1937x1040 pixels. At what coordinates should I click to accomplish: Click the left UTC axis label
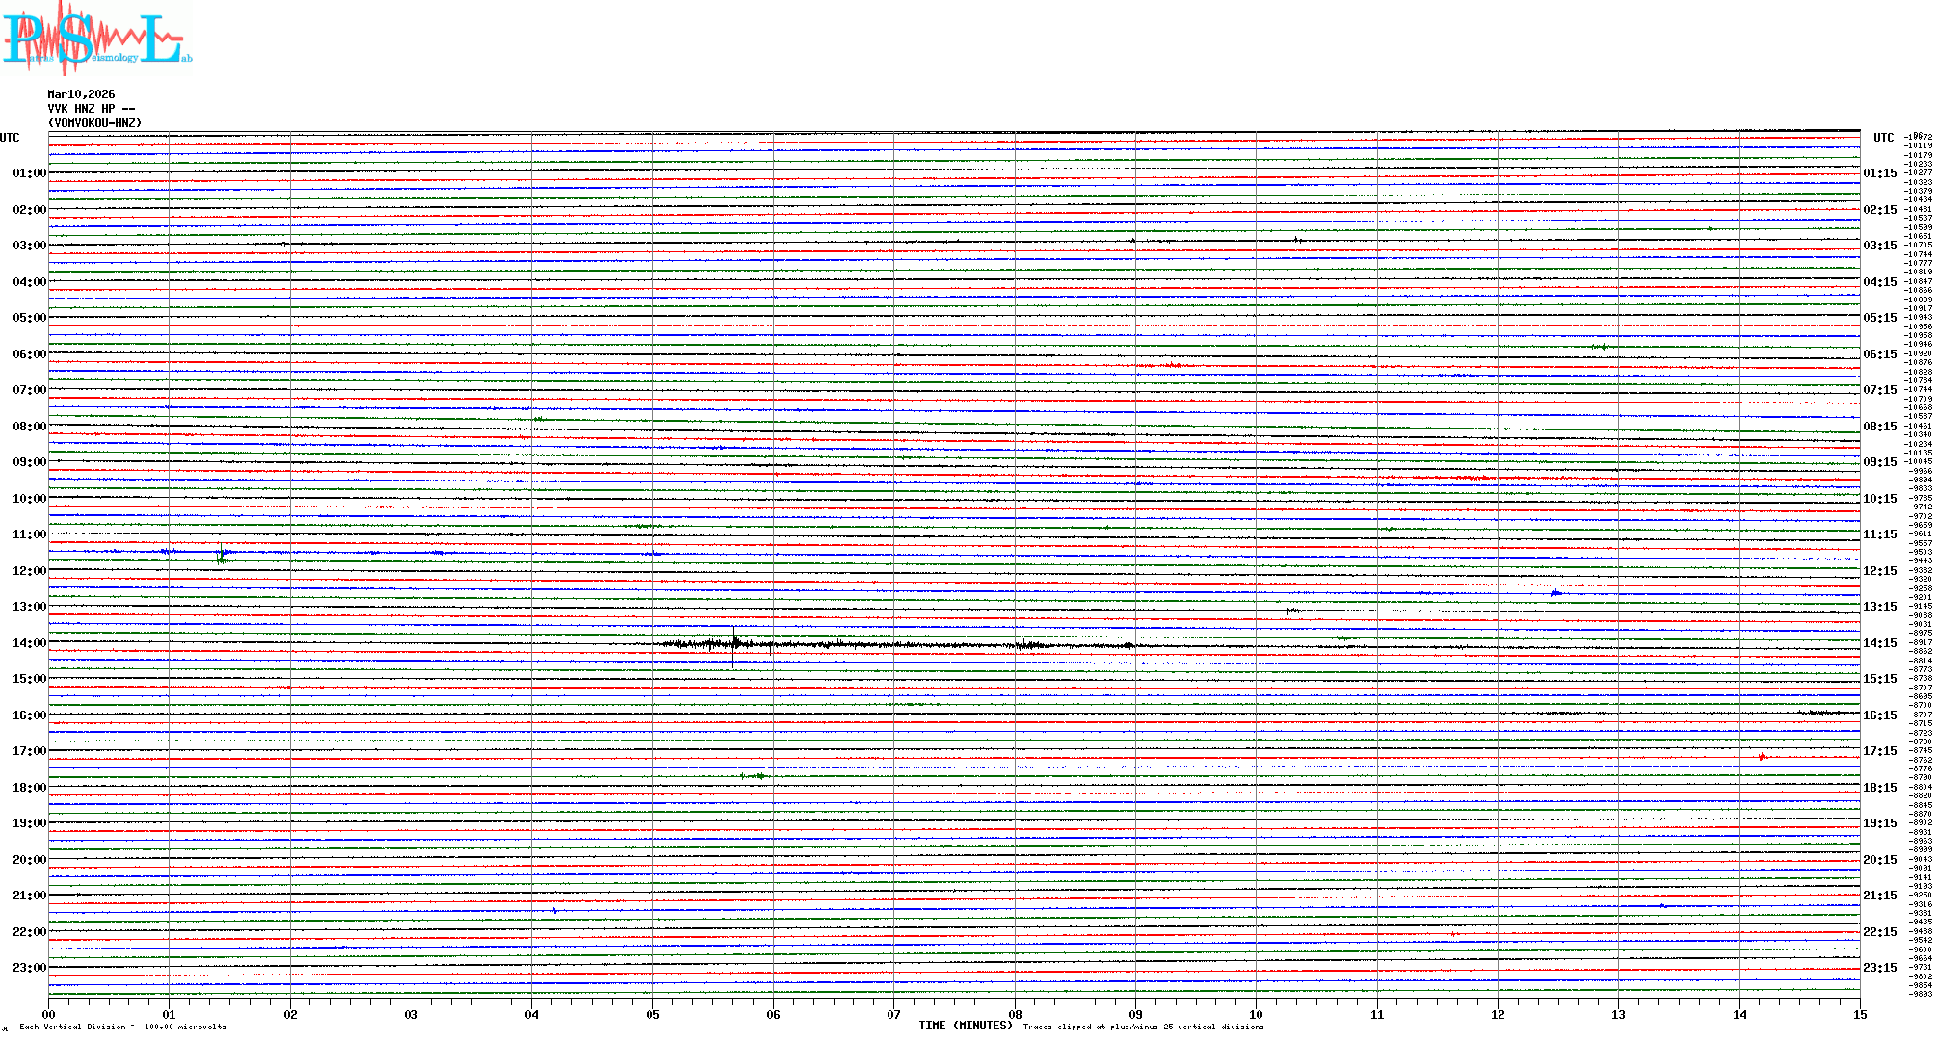pyautogui.click(x=10, y=138)
